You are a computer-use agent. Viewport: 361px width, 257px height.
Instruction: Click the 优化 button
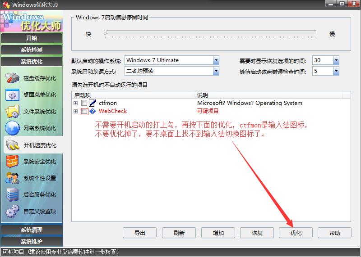[296, 233]
